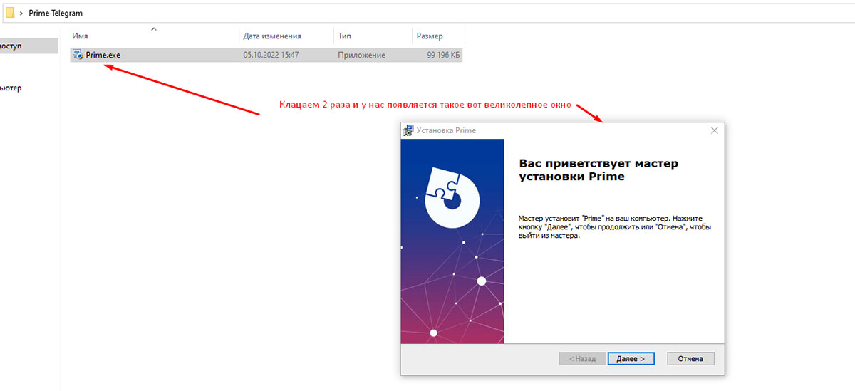
Task: Click the greyed-out Назад button
Action: pos(583,358)
